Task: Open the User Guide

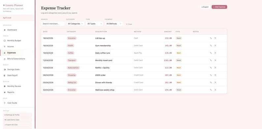Action: 17,103
